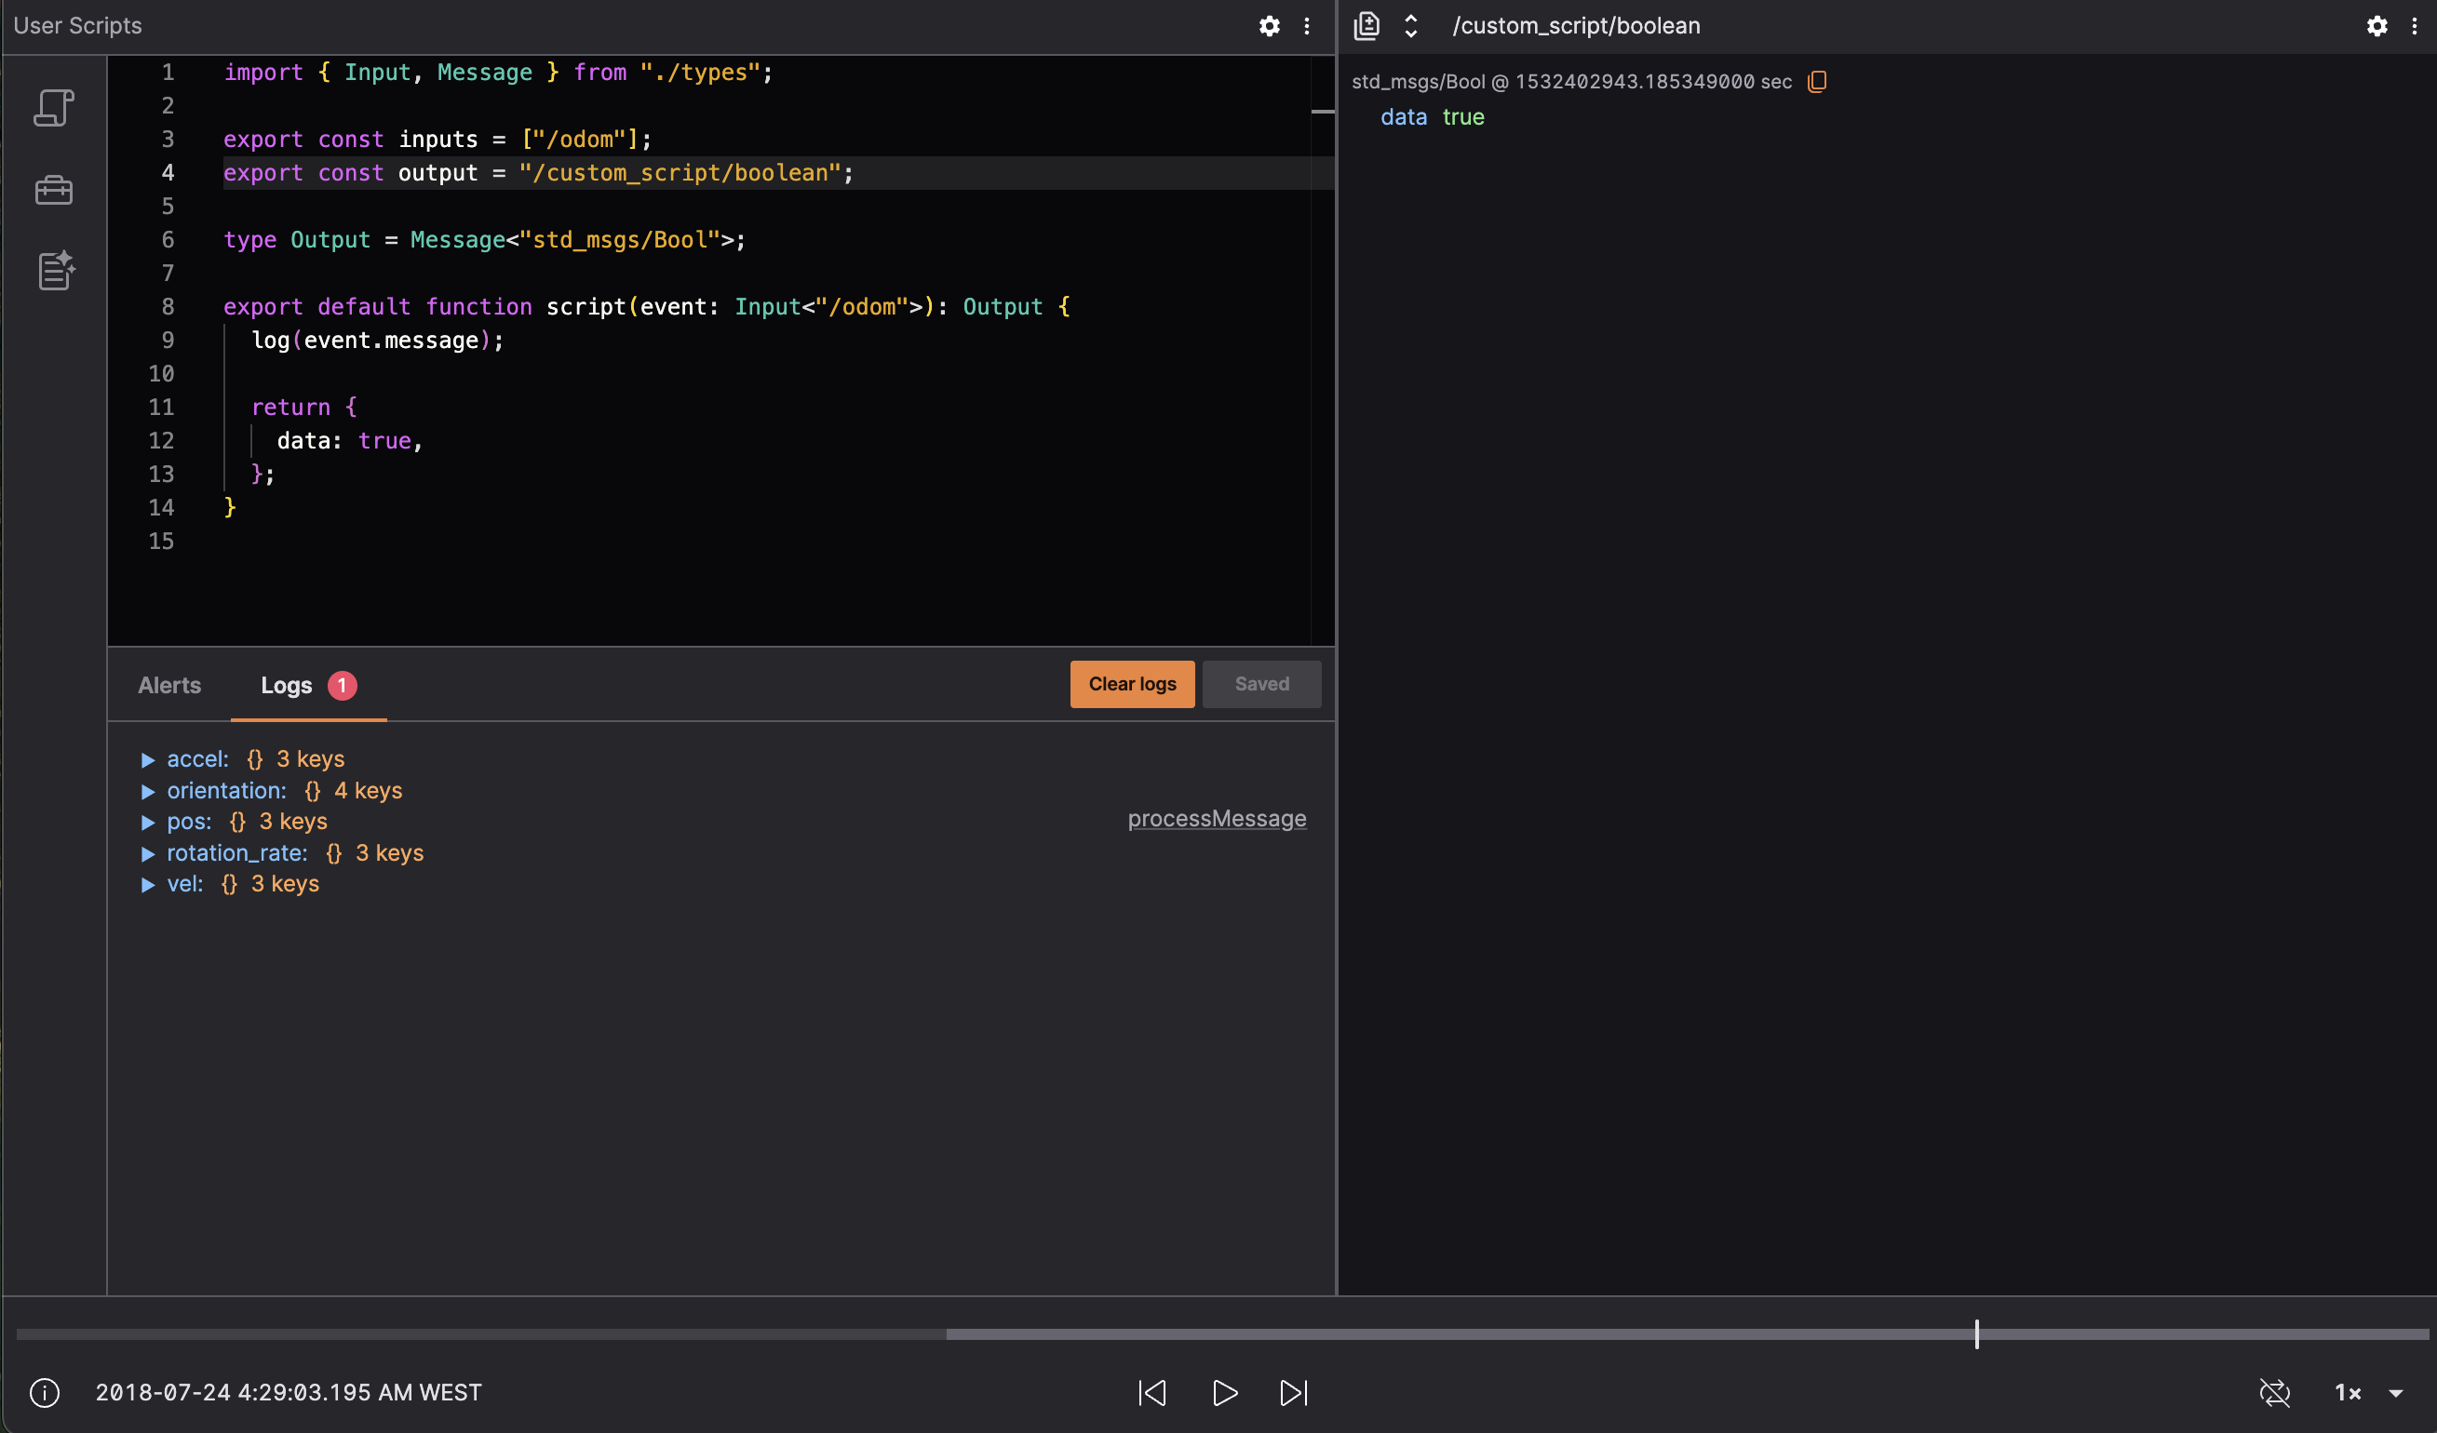Click the /custom_script/boolean topic path field
The image size is (2437, 1433).
[1576, 26]
